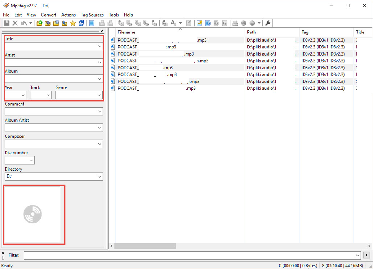This screenshot has width=373, height=269.
Task: Click the Remove tag X icon
Action: [x=15, y=23]
